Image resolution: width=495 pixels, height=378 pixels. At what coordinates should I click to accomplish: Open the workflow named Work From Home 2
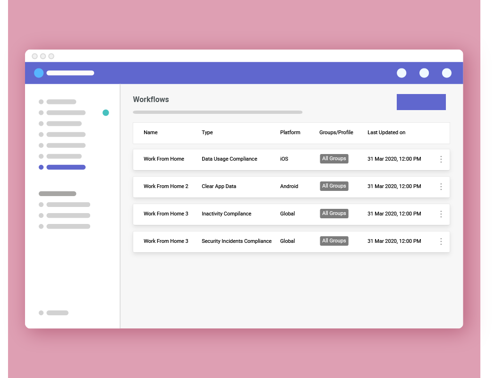(166, 186)
